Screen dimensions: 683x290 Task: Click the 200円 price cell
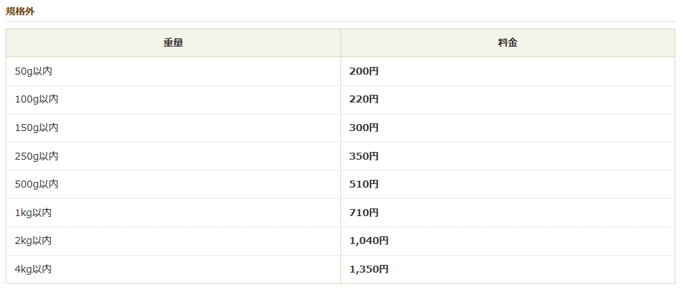pos(363,71)
